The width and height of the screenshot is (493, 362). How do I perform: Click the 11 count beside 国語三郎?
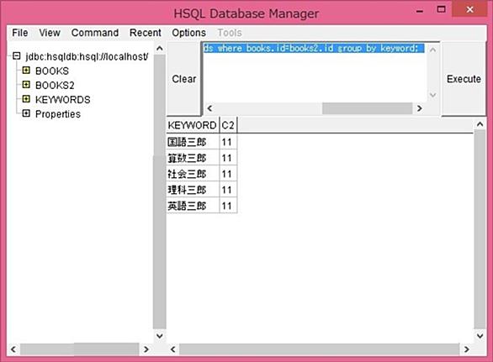[x=228, y=142]
